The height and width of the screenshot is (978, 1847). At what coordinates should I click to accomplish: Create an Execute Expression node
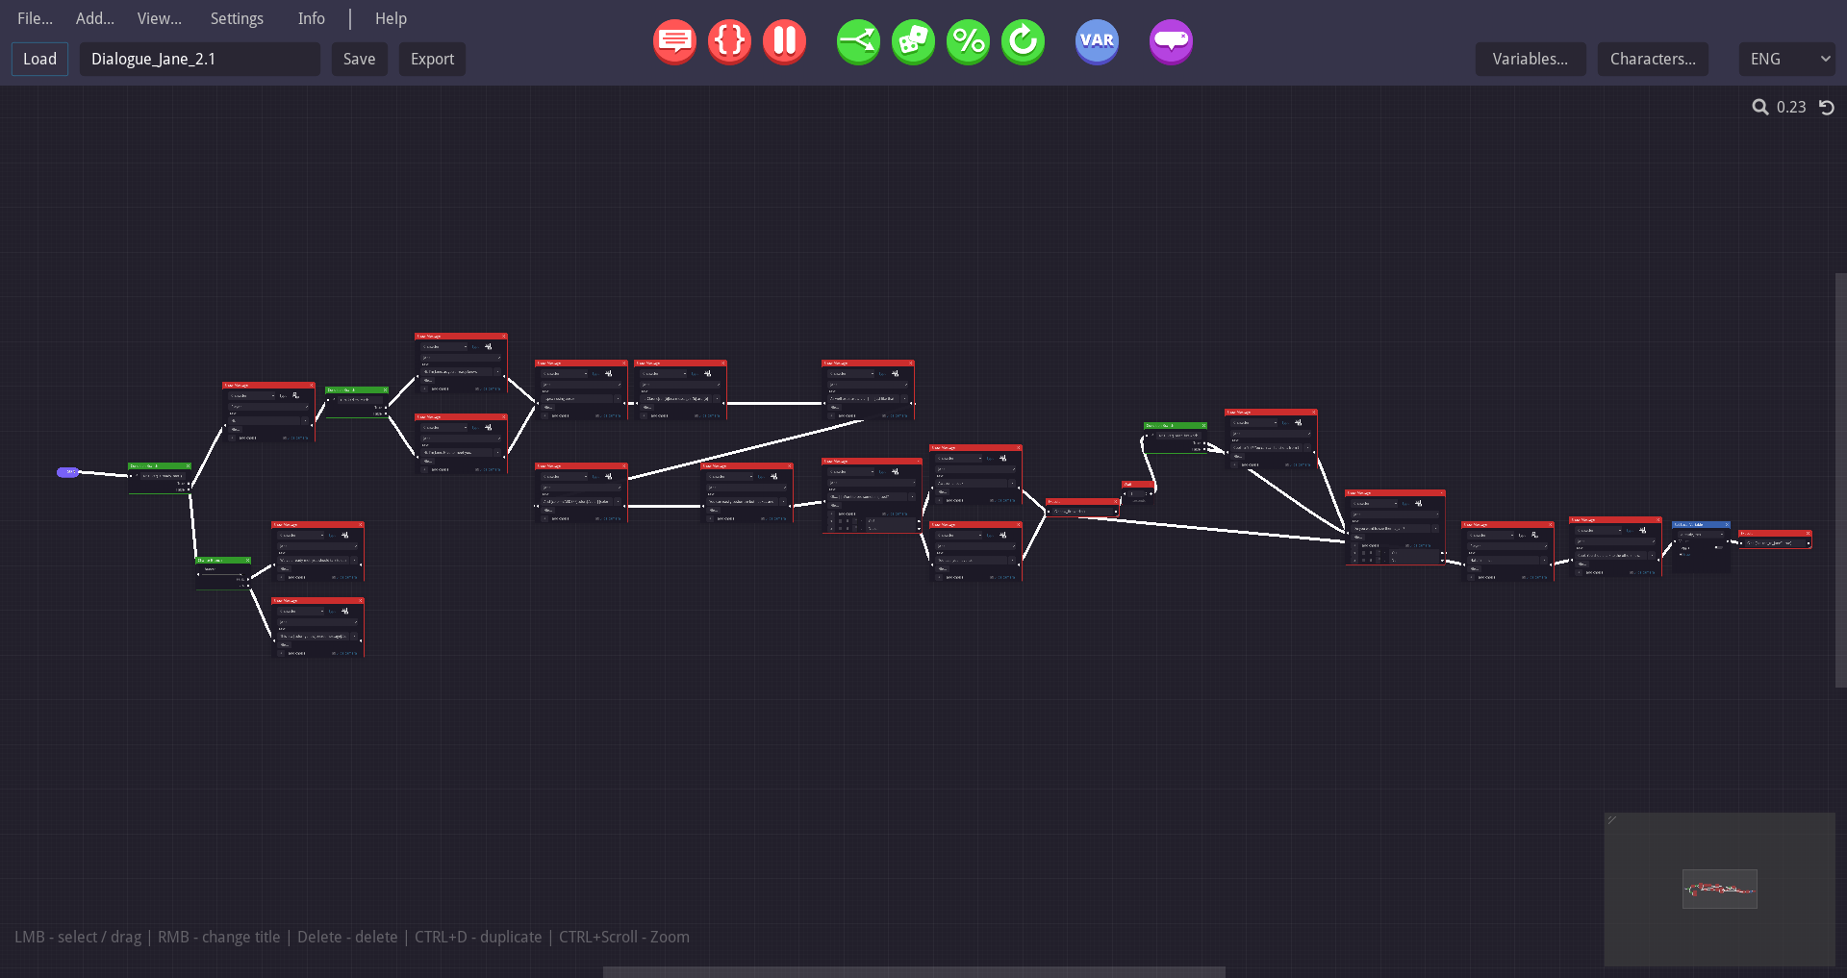(729, 41)
